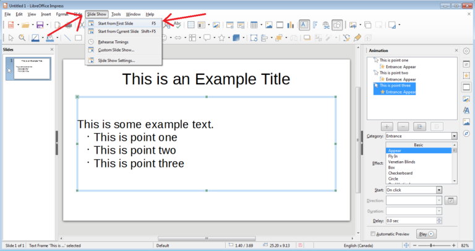Expand the Category dropdown
The width and height of the screenshot is (475, 251).
(x=454, y=136)
